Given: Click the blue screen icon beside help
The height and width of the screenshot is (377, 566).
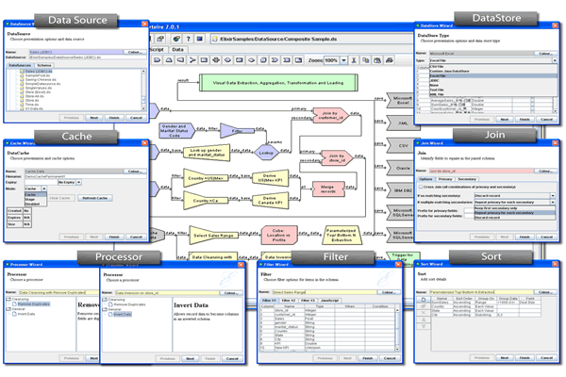Looking at the screenshot, I should (200, 39).
